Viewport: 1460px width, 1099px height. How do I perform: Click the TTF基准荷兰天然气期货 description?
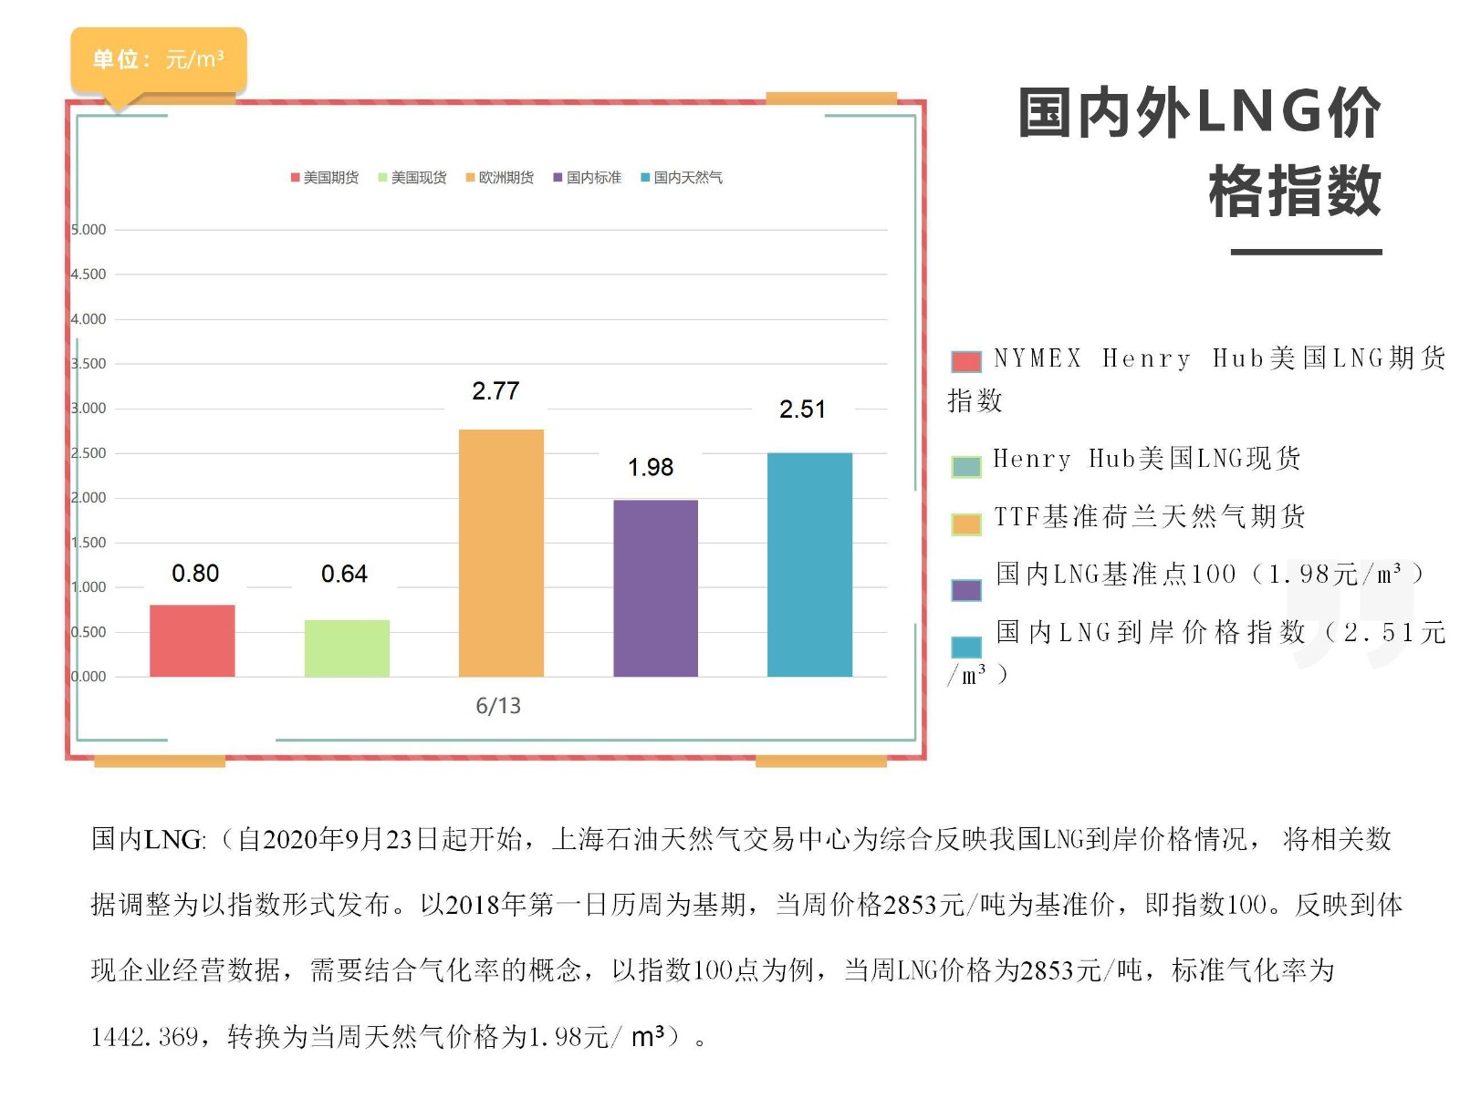(1150, 517)
